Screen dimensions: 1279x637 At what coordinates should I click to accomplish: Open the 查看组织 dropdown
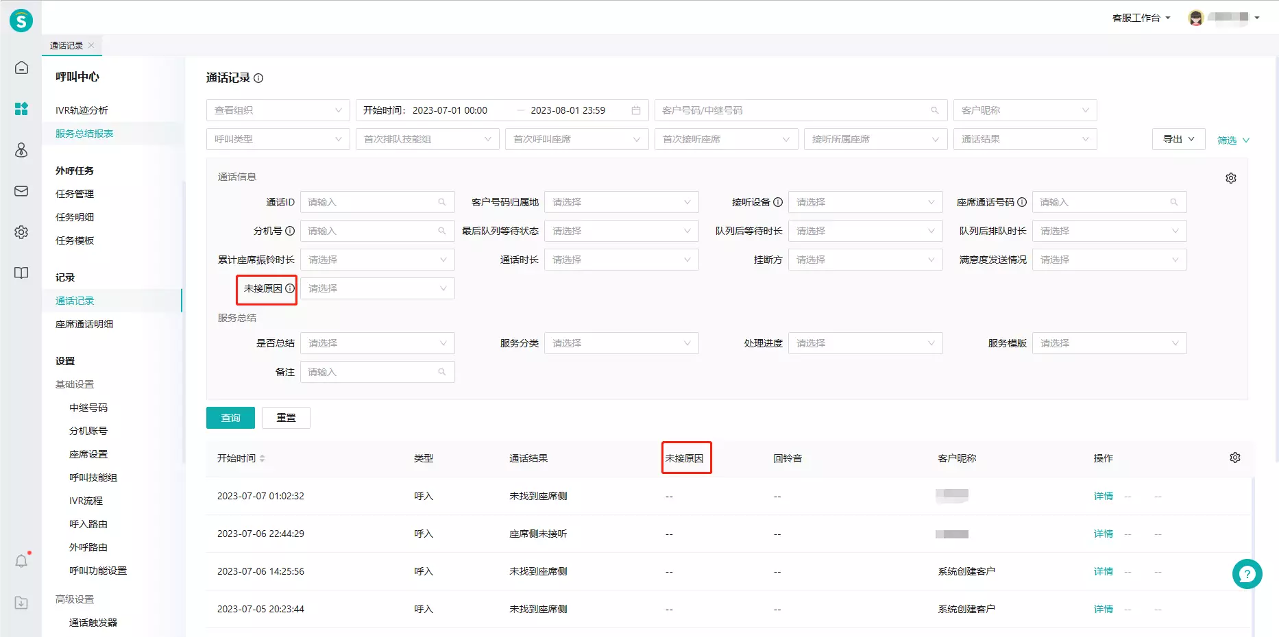point(278,110)
